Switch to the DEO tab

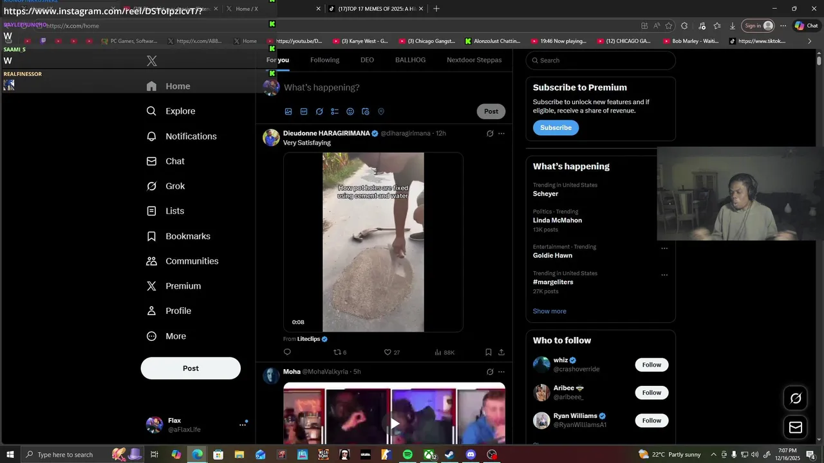click(x=367, y=60)
